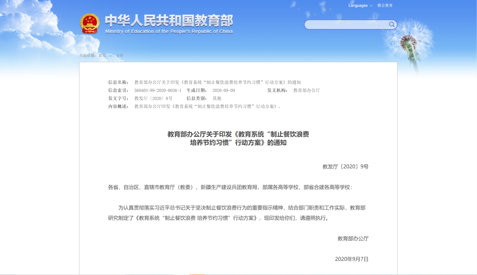Focus the header search box

tap(347, 25)
